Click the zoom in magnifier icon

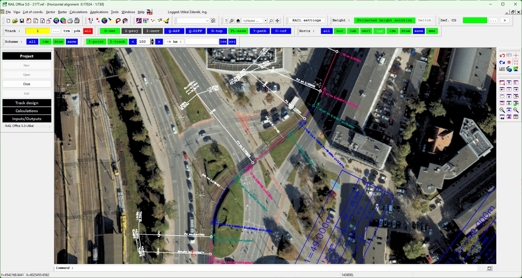[x=516, y=110]
